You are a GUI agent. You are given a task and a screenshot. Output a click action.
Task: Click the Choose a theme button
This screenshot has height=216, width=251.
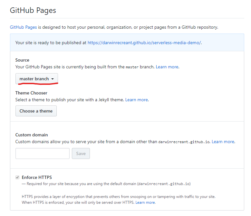[x=36, y=111]
